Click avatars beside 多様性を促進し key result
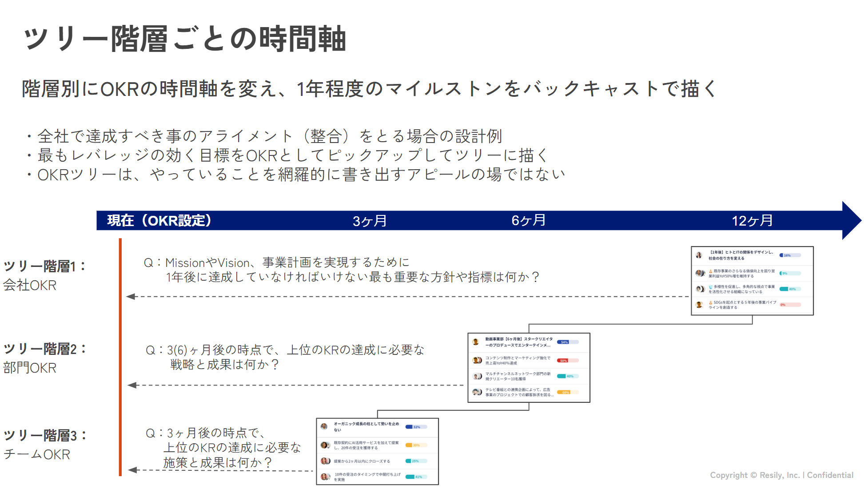This screenshot has width=864, height=489. coord(701,289)
